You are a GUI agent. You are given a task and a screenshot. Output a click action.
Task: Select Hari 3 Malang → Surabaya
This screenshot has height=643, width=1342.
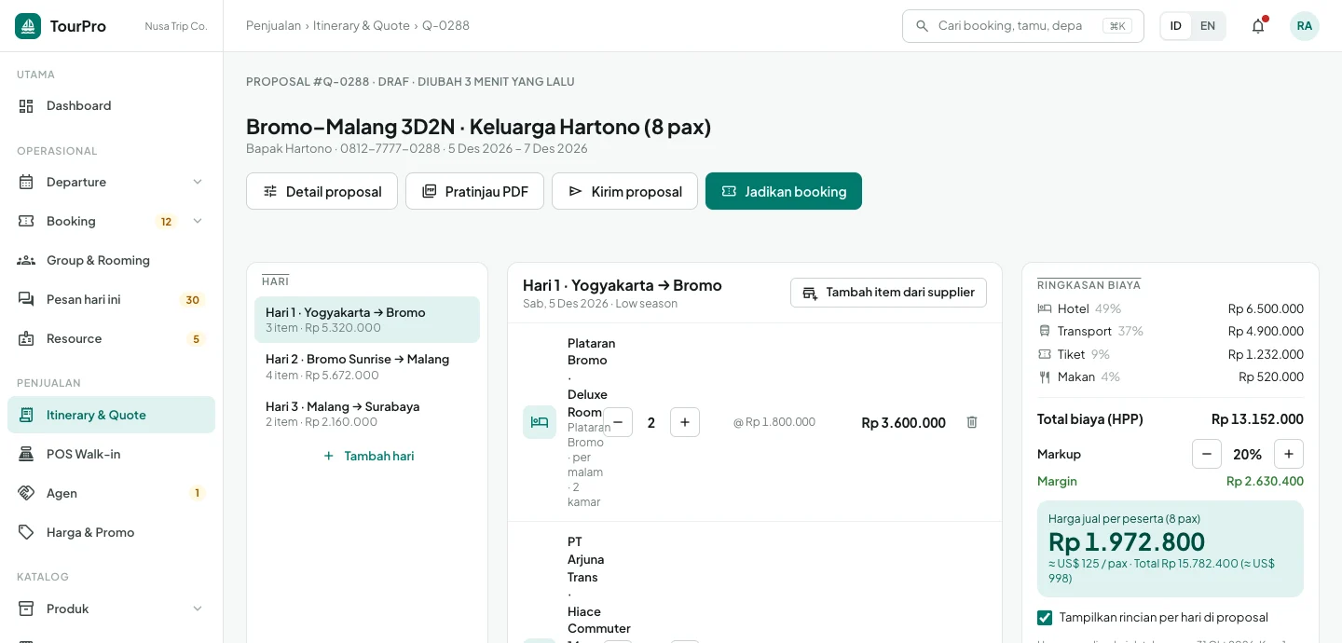pos(367,414)
